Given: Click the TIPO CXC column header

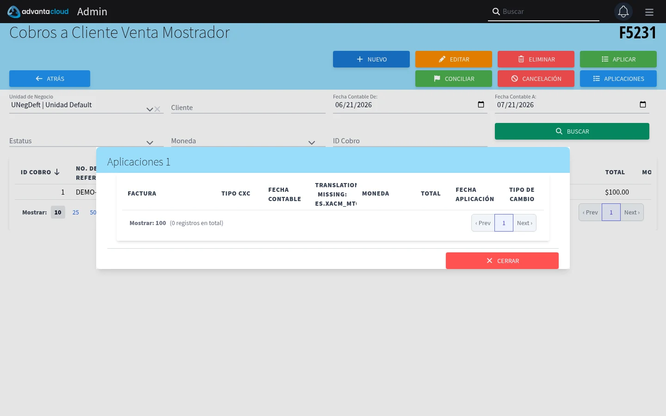Looking at the screenshot, I should click(236, 193).
